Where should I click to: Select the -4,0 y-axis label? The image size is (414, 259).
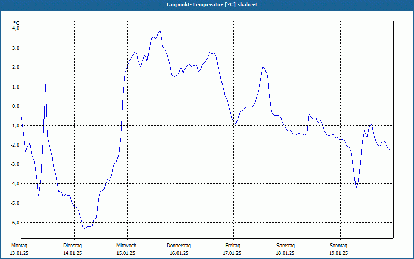coord(14,184)
